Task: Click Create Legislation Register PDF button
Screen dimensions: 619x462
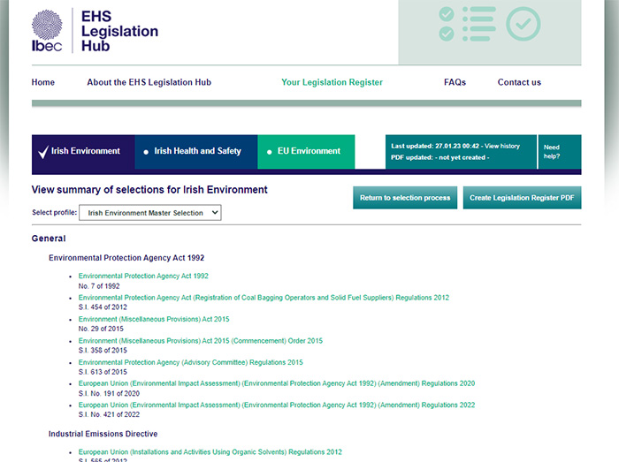Action: (x=522, y=198)
